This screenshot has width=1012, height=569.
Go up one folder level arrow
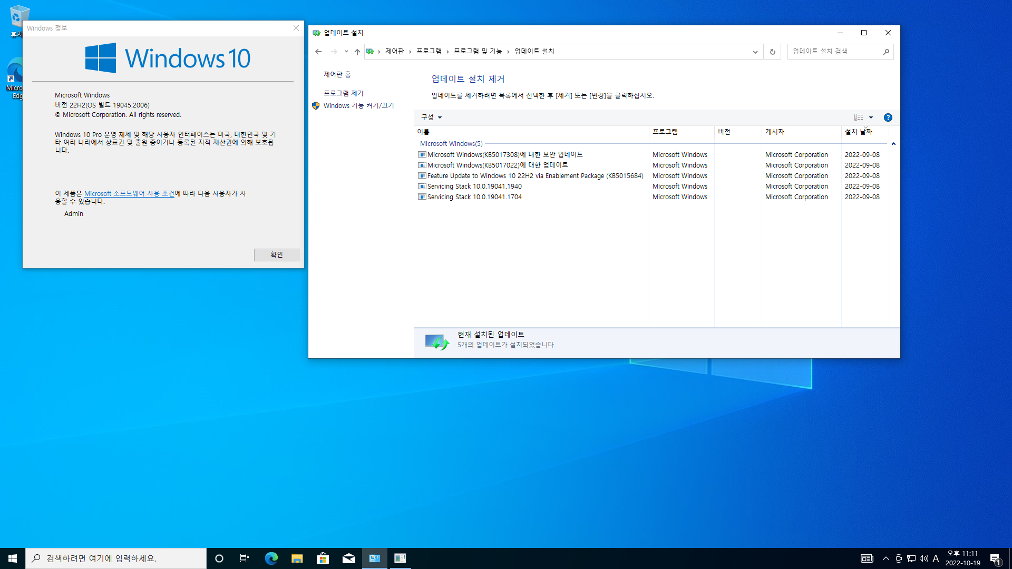pos(357,52)
